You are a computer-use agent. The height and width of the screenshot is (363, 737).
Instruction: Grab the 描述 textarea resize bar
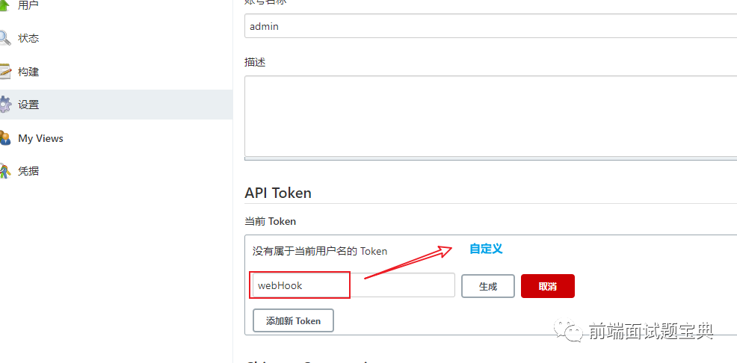[490, 159]
